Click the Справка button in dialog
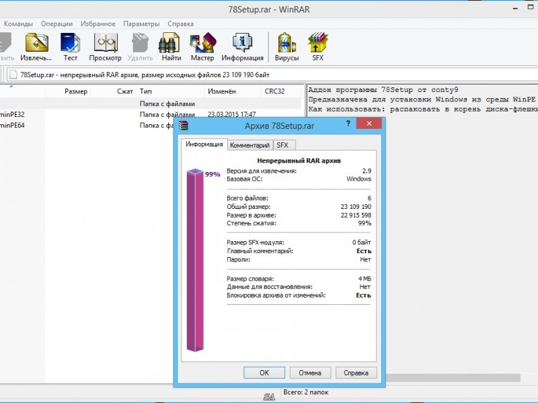Image resolution: width=538 pixels, height=403 pixels. (x=356, y=373)
